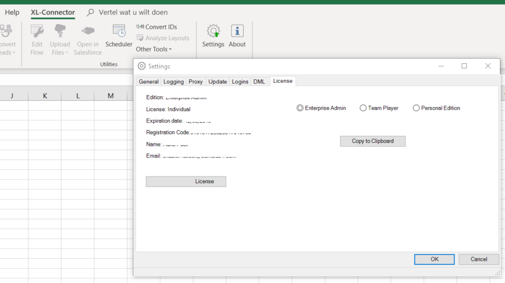Switch to the Logging settings tab

[x=173, y=82]
